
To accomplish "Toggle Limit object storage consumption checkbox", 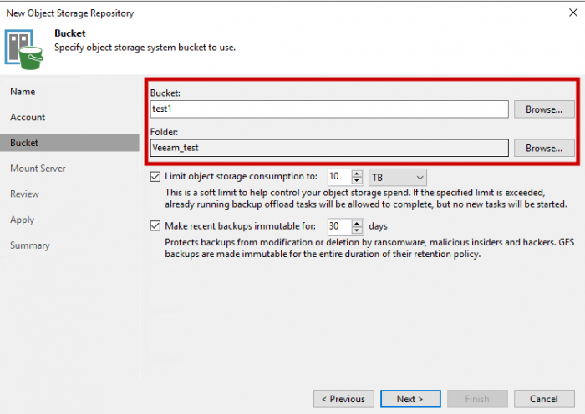I will coord(155,177).
